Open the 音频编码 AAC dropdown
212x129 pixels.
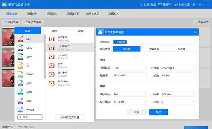[x=130, y=94]
